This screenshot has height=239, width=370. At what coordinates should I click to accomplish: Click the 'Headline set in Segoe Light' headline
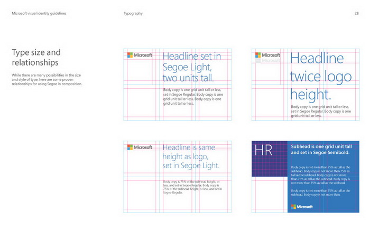pos(192,67)
